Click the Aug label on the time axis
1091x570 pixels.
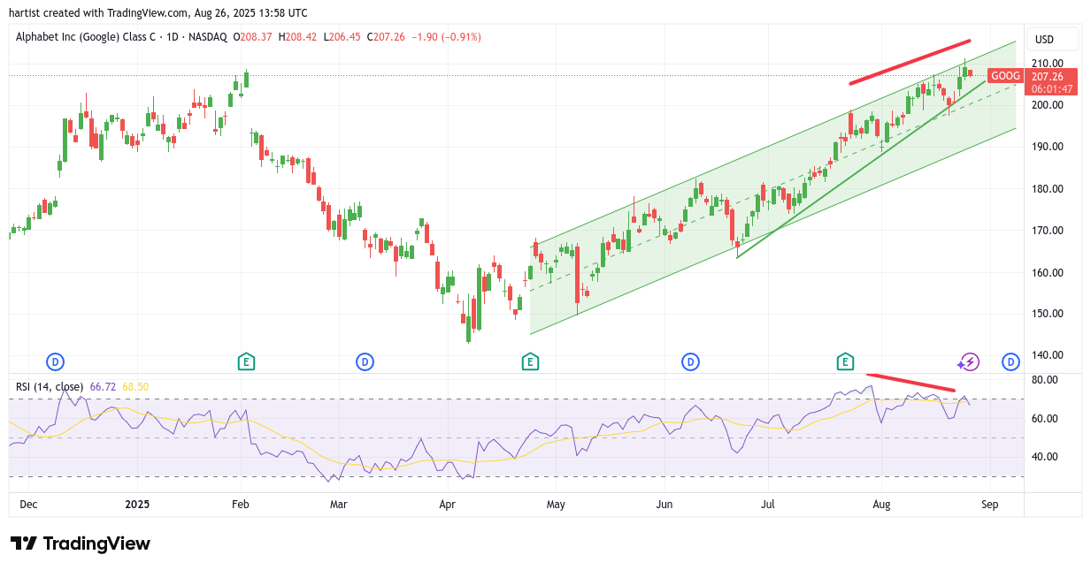tap(881, 505)
